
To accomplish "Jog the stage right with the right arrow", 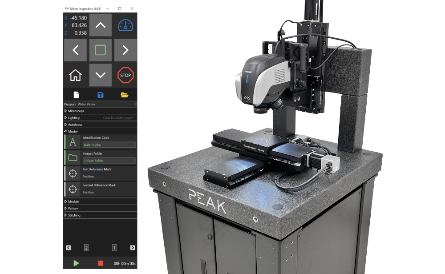I will pyautogui.click(x=125, y=50).
